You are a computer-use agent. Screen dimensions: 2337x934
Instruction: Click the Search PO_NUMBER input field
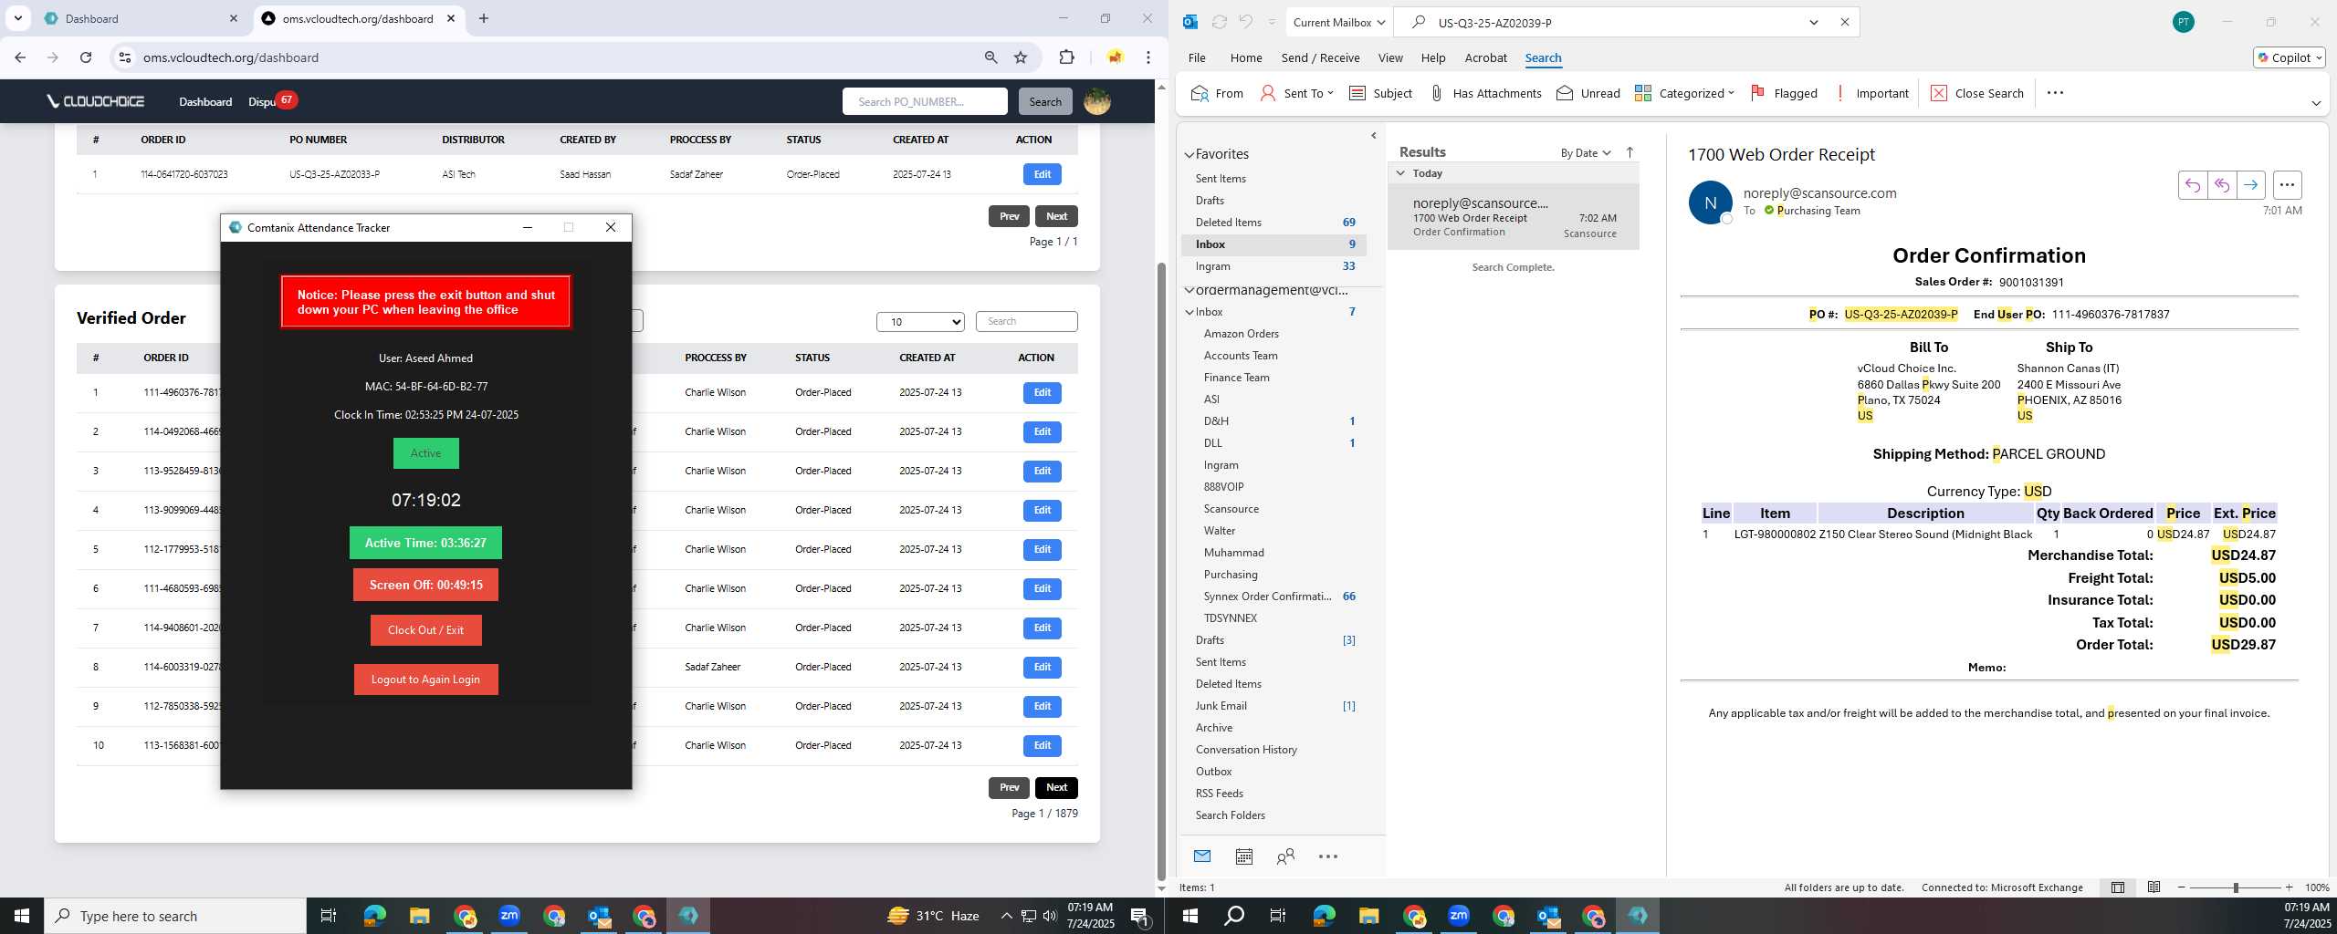(925, 101)
